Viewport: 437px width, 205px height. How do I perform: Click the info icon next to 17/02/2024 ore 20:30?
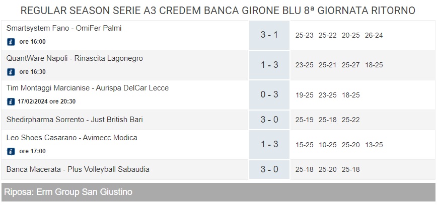click(x=11, y=102)
